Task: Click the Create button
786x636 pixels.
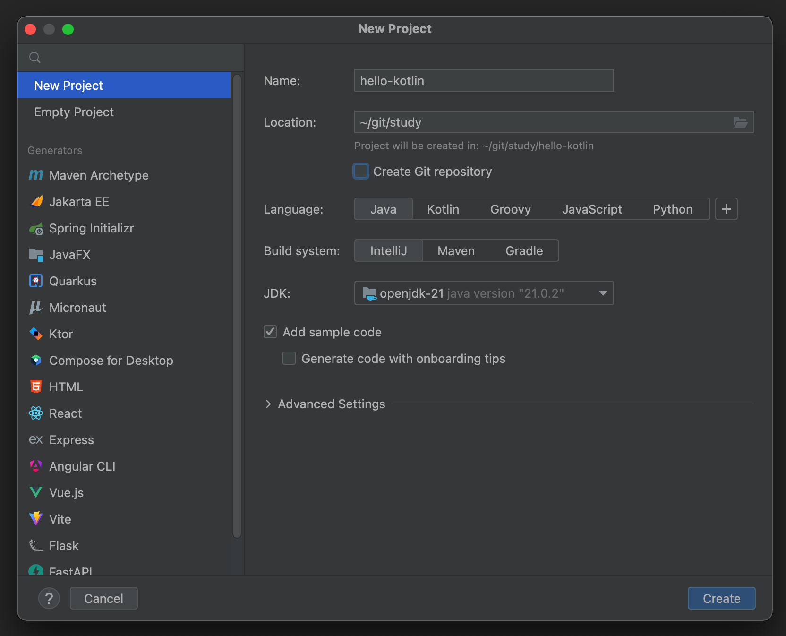Action: tap(721, 598)
